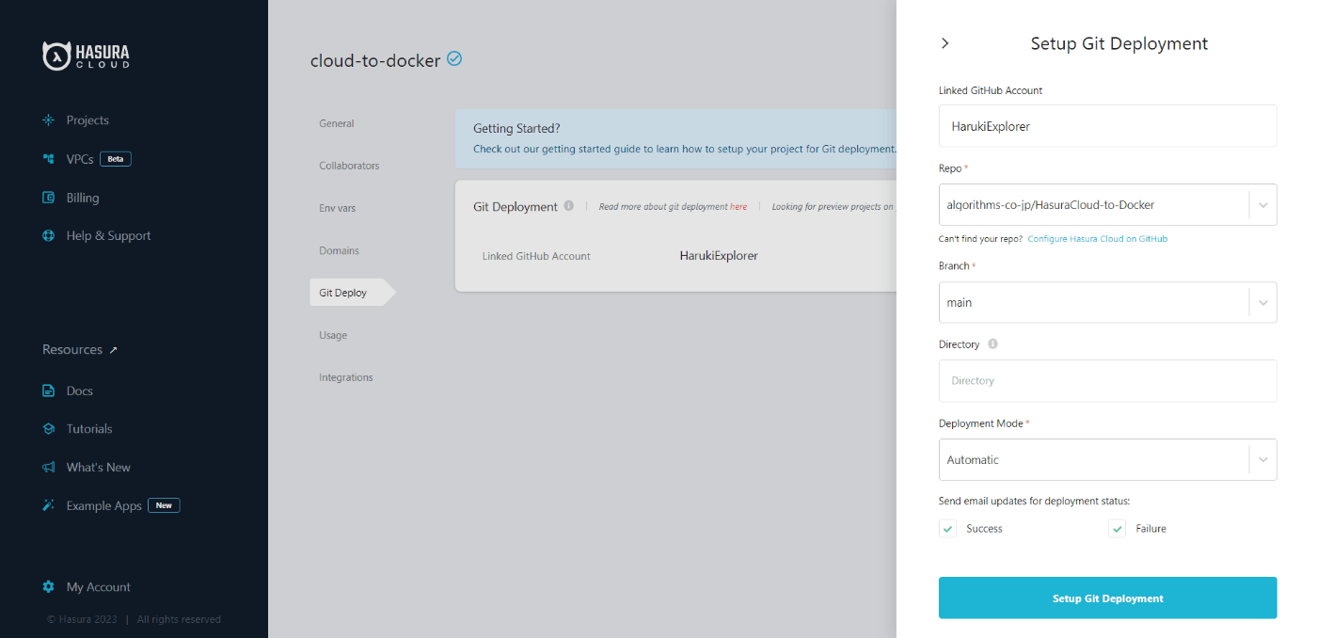The image size is (1317, 638).
Task: Open the Deployment Mode dropdown
Action: 1108,459
